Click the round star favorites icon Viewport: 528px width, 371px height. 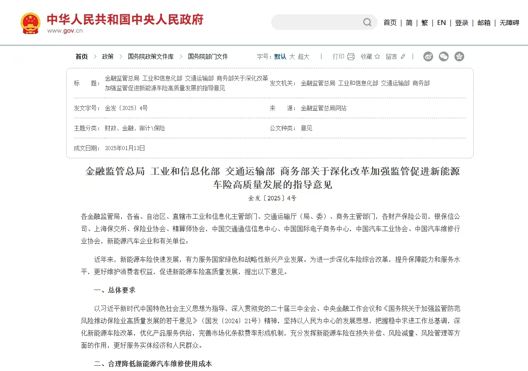[x=459, y=56]
